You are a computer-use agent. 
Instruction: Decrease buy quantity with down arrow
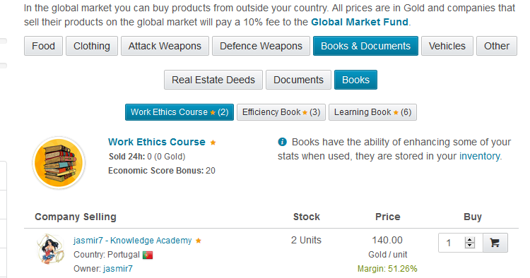pos(469,246)
